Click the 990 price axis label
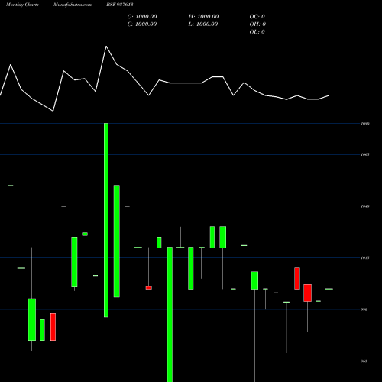 [x=364, y=309]
